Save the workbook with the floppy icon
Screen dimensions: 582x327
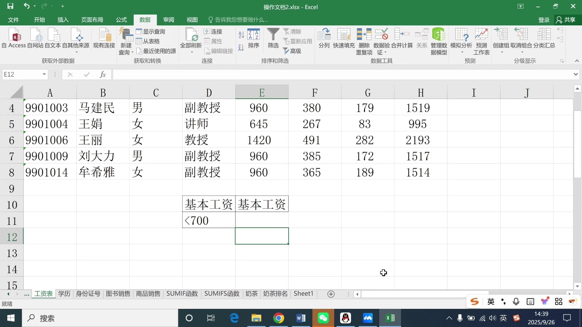click(x=10, y=6)
